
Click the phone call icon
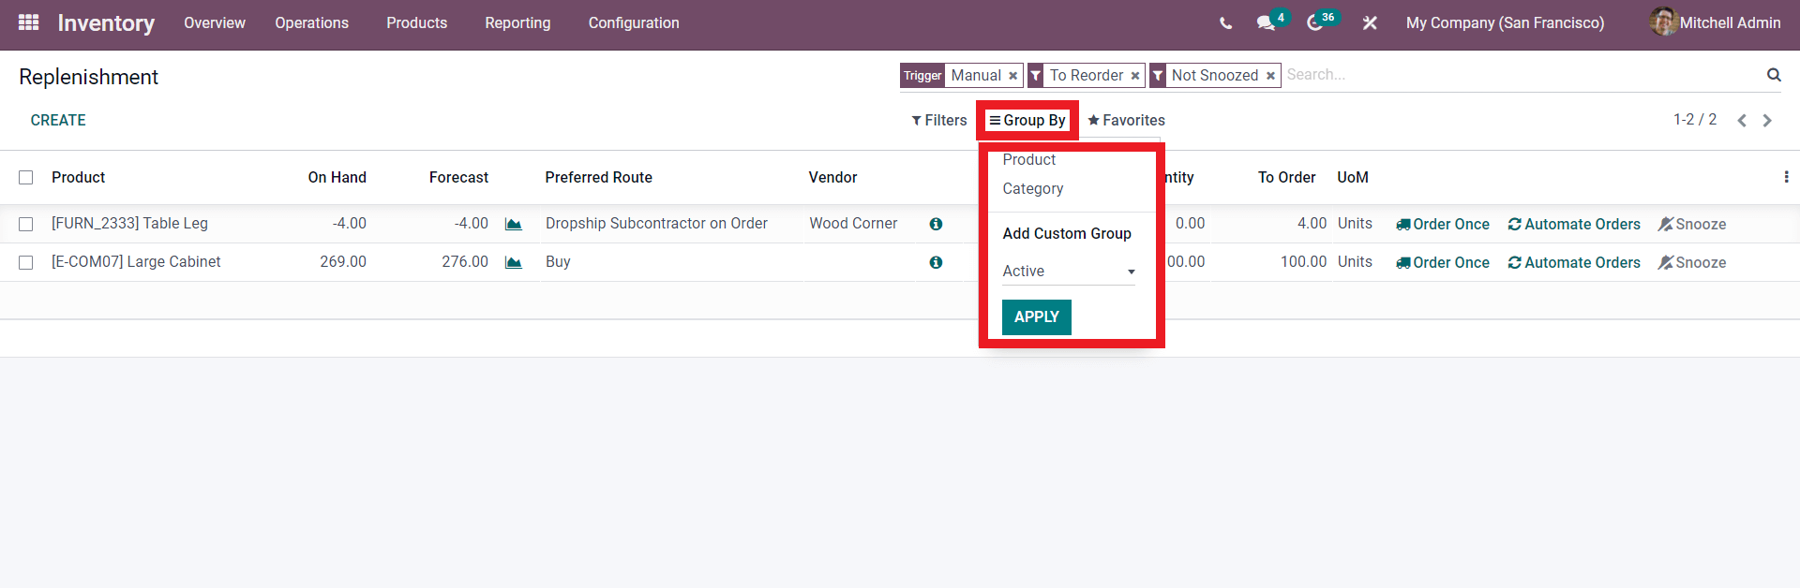click(x=1225, y=23)
